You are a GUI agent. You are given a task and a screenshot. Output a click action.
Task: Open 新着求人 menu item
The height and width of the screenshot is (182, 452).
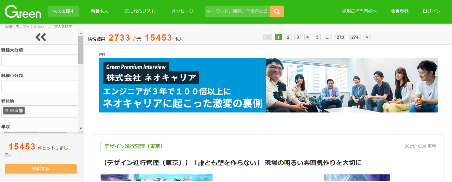click(x=99, y=11)
